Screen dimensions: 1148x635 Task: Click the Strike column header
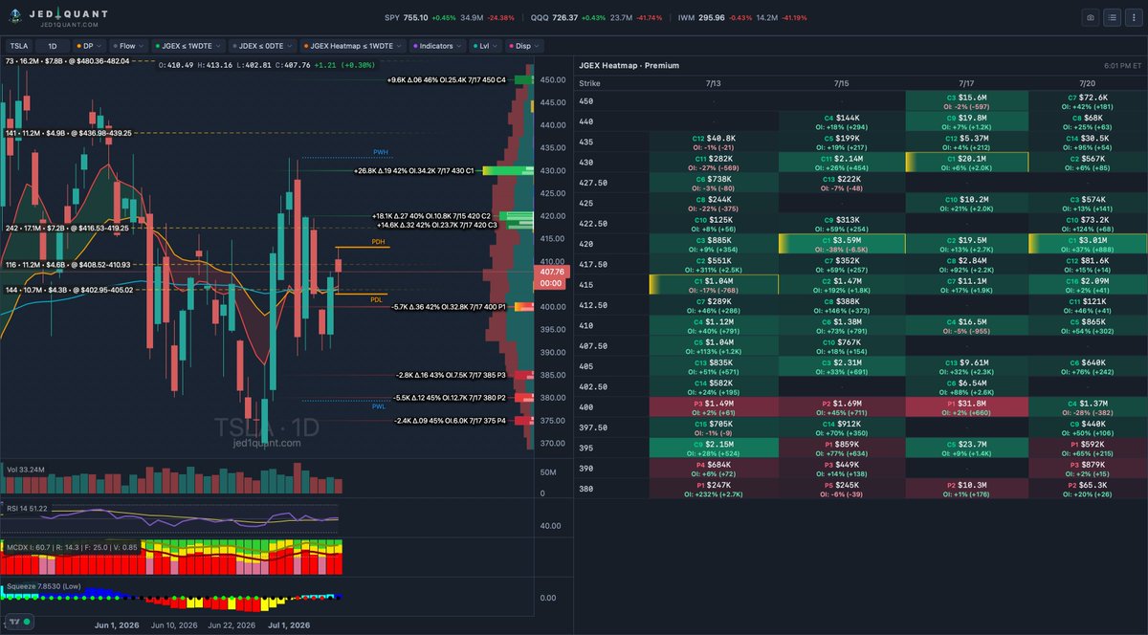[x=590, y=83]
